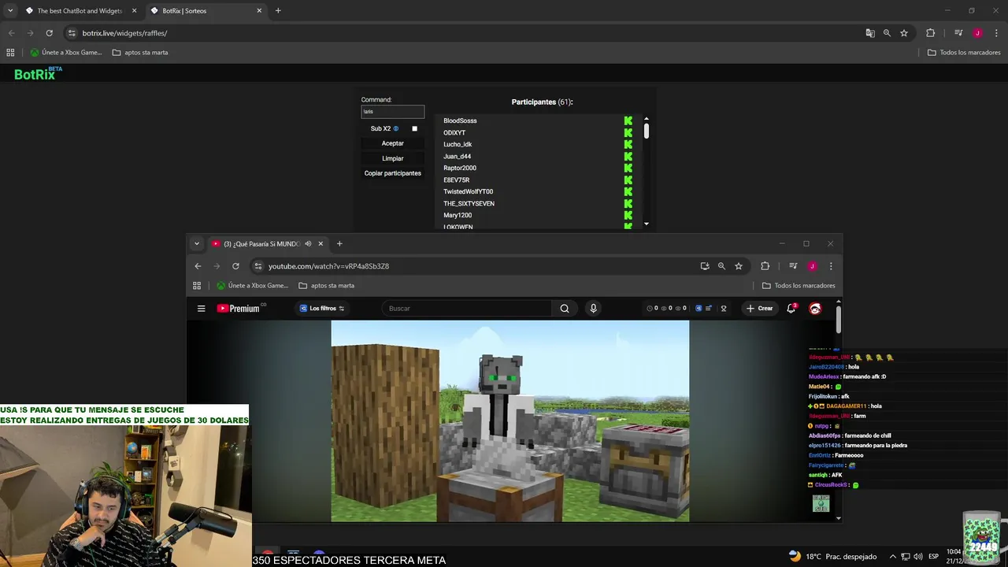Screen dimensions: 1008x567
Task: Reload the YouTube page
Action: (235, 266)
